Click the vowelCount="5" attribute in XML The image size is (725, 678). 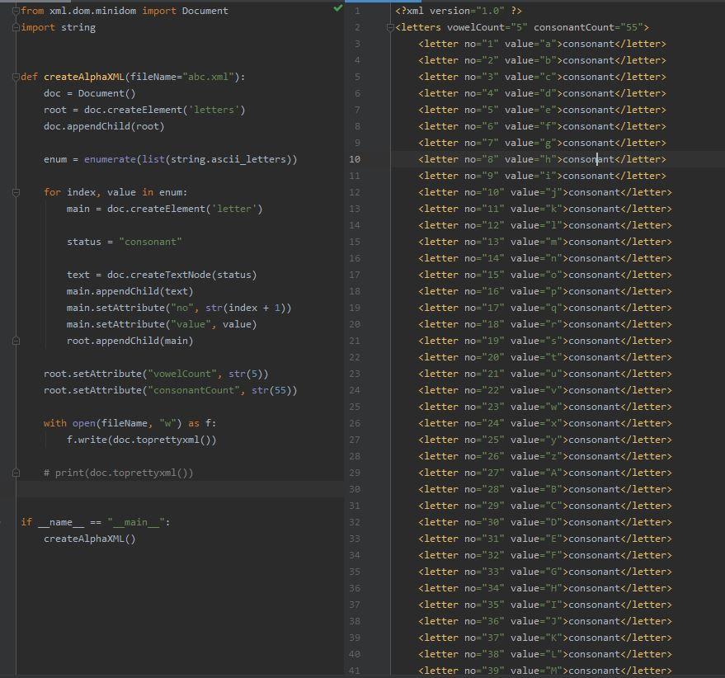point(487,27)
